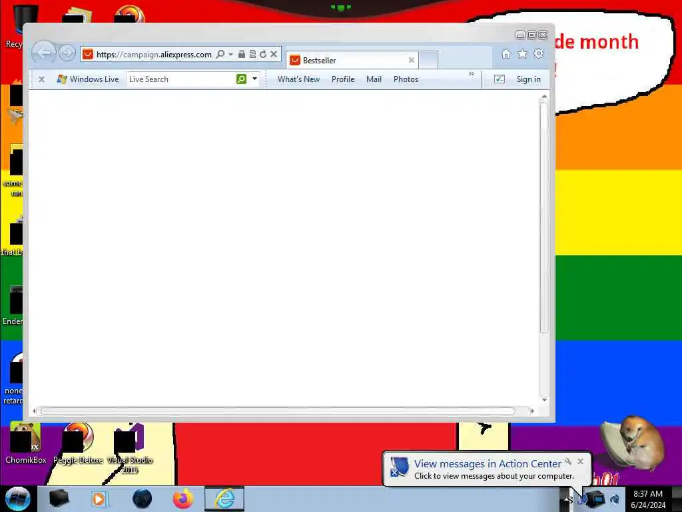Click the green Live Search button
Image resolution: width=682 pixels, height=512 pixels.
click(x=241, y=79)
